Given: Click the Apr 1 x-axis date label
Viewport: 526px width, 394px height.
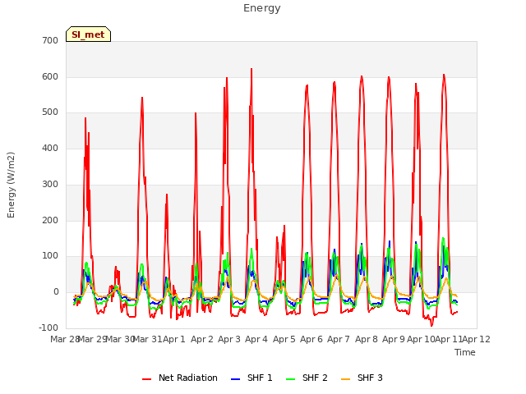Looking at the screenshot, I should pyautogui.click(x=174, y=339).
